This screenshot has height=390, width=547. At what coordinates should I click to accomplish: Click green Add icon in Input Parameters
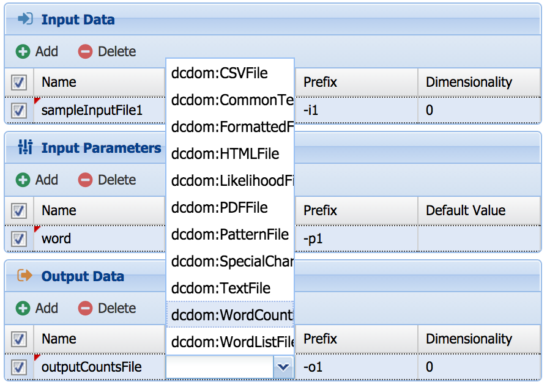[23, 180]
